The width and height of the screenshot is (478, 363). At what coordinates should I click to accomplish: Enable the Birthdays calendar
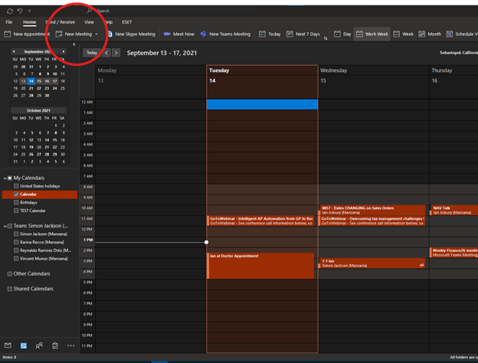coord(16,202)
